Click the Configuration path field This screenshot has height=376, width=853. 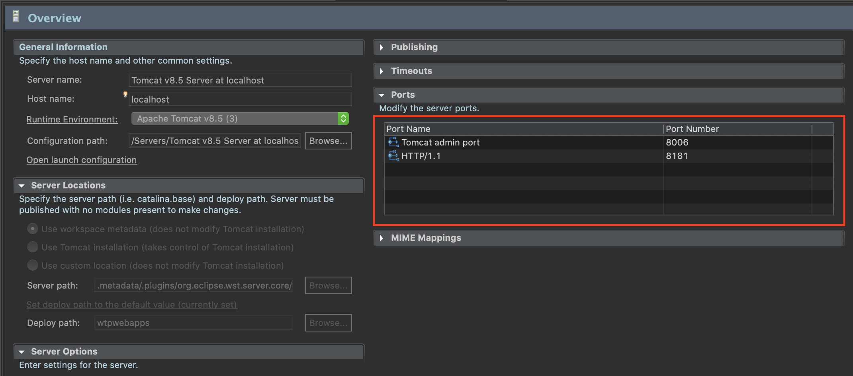[215, 141]
